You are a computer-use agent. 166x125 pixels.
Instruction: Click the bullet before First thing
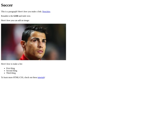coord(4,69)
